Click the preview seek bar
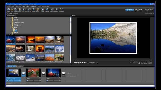 [x=113, y=60]
